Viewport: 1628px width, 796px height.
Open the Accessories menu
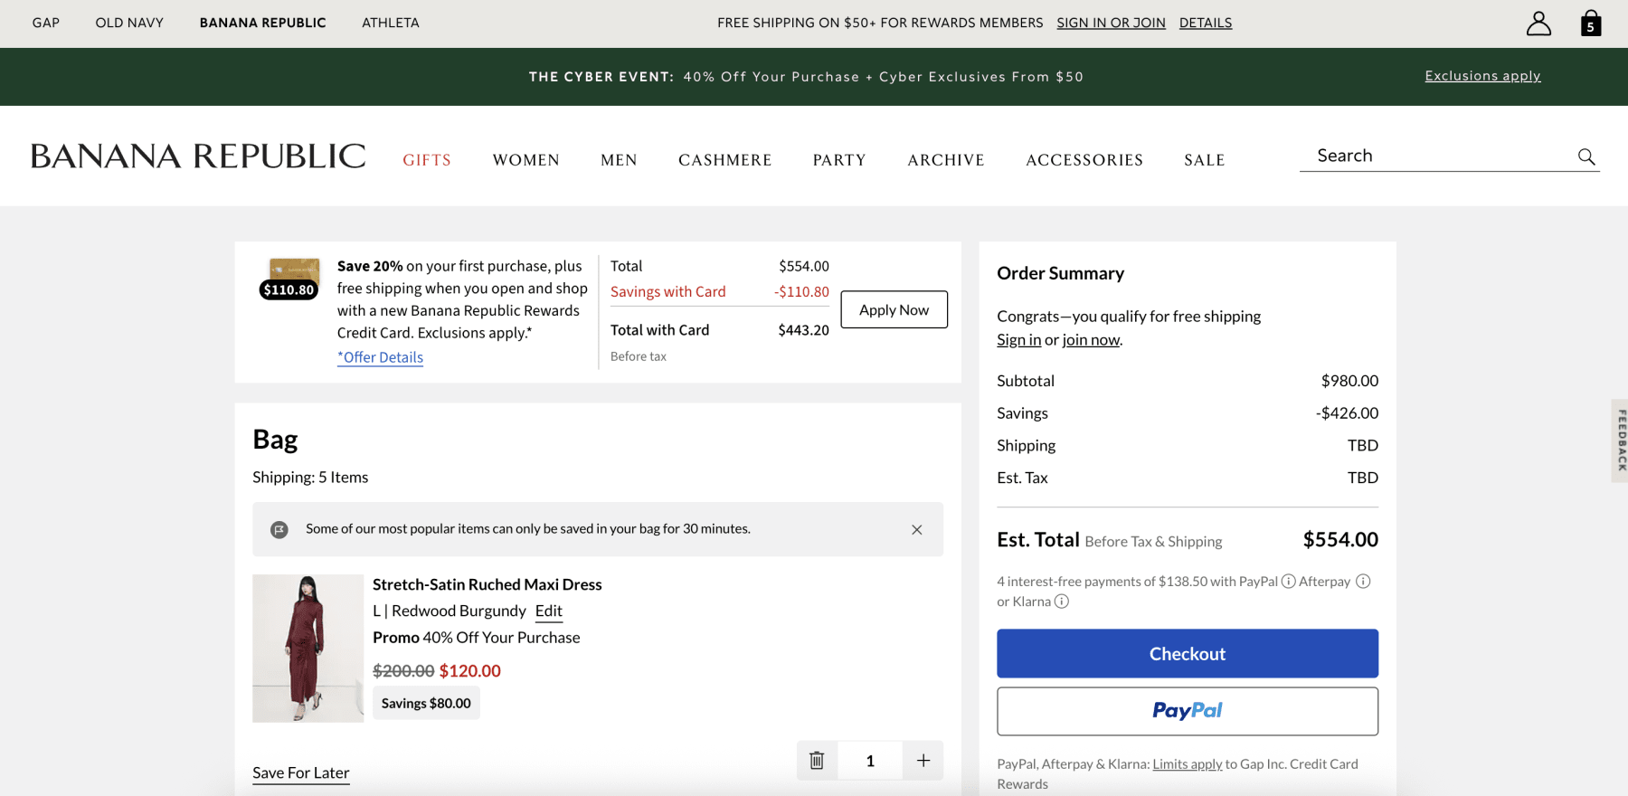click(x=1084, y=160)
